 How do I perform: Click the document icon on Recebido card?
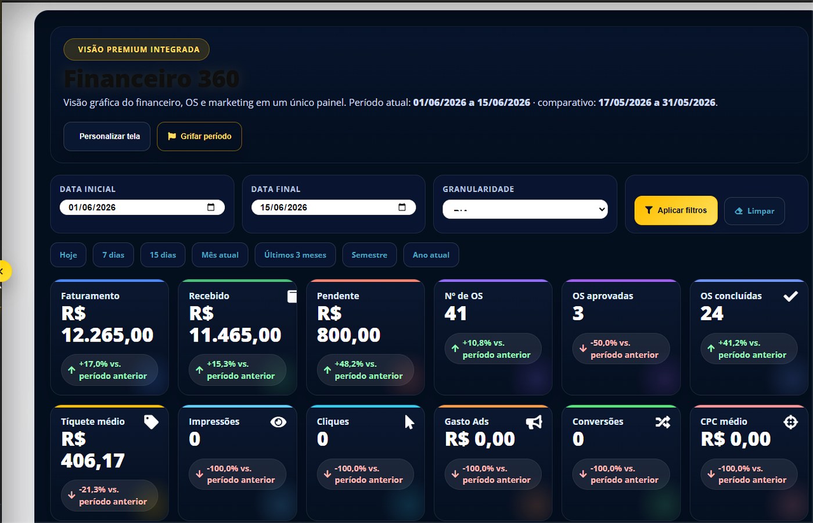[292, 296]
